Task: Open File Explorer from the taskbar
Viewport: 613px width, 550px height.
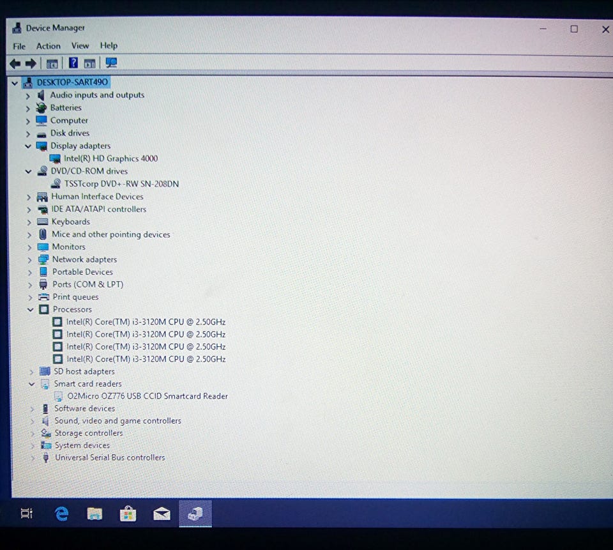Action: tap(95, 514)
